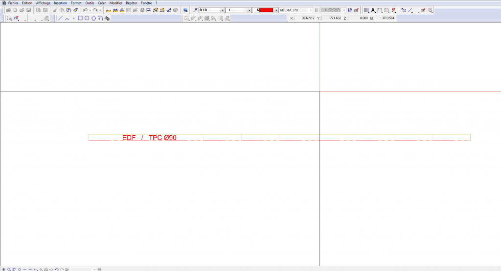Click the Id distance field
Image resolution: width=501 pixels, height=271 pixels.
385,18
